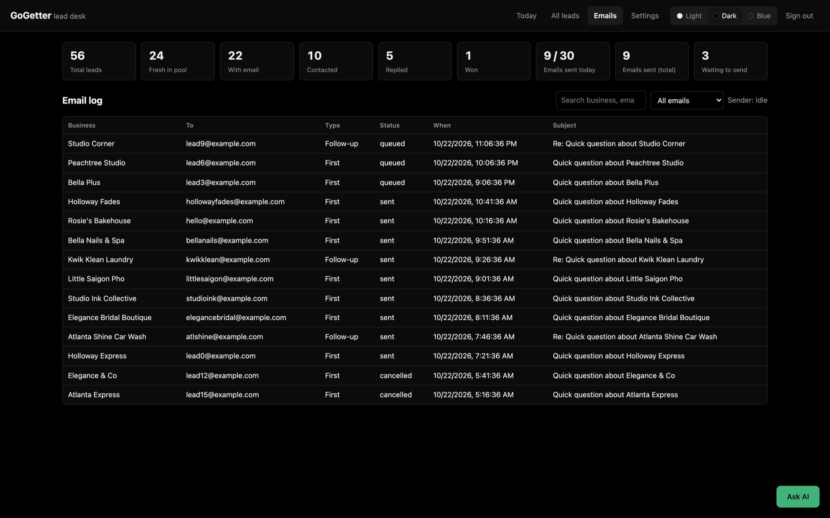Click the Status column header

(x=390, y=125)
